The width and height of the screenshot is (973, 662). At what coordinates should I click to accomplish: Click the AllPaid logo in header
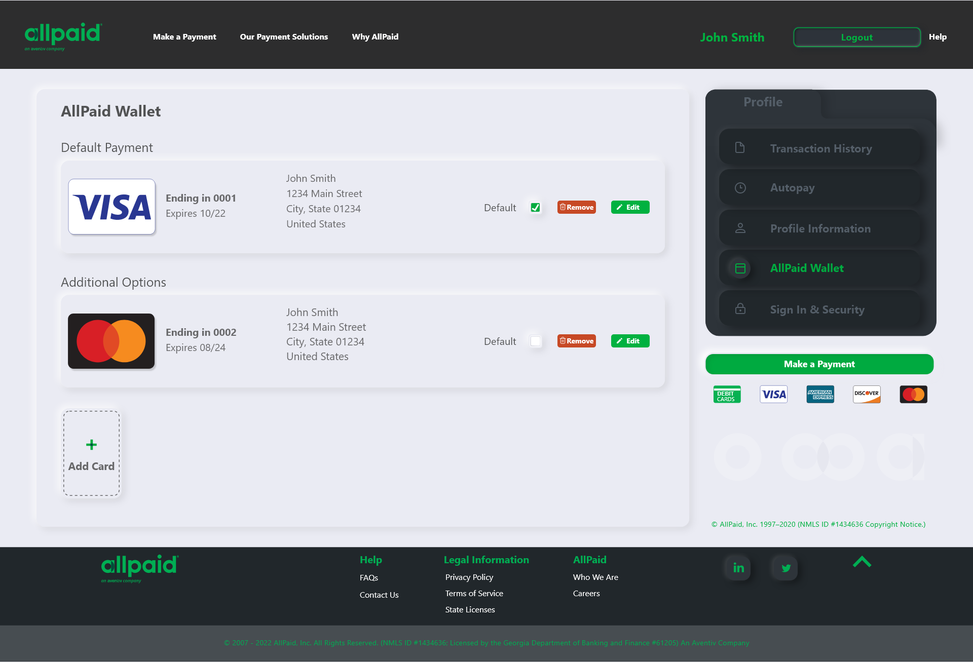point(63,36)
